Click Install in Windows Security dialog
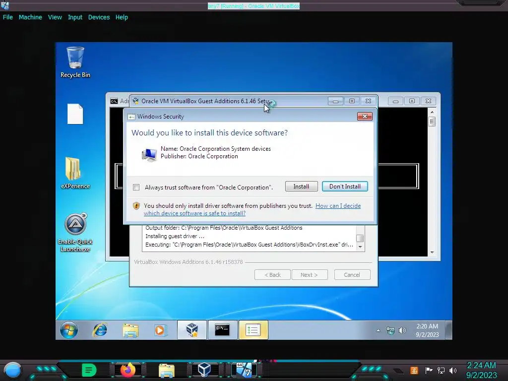The image size is (508, 381). [301, 187]
